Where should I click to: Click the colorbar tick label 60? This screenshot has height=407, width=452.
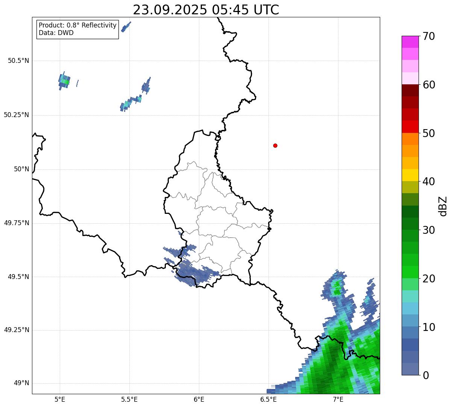429,85
